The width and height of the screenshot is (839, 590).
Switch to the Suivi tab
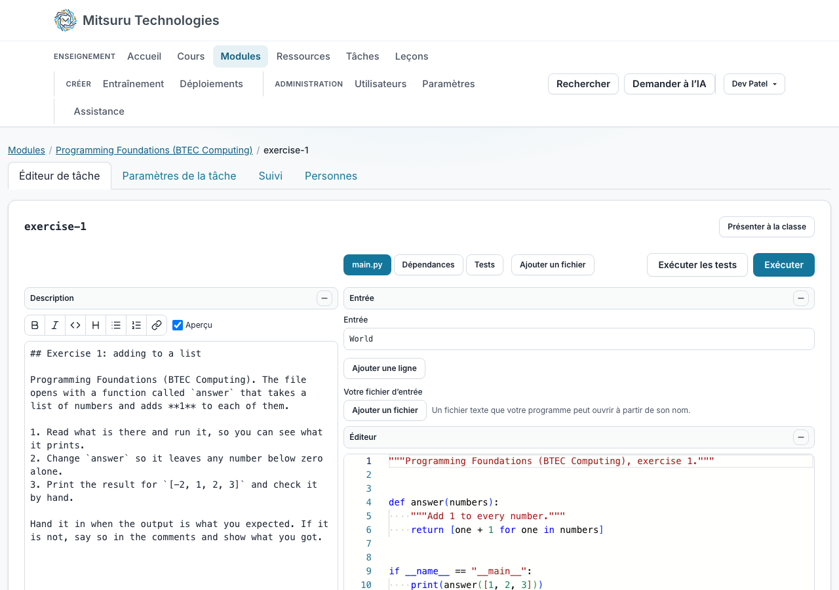pyautogui.click(x=271, y=176)
